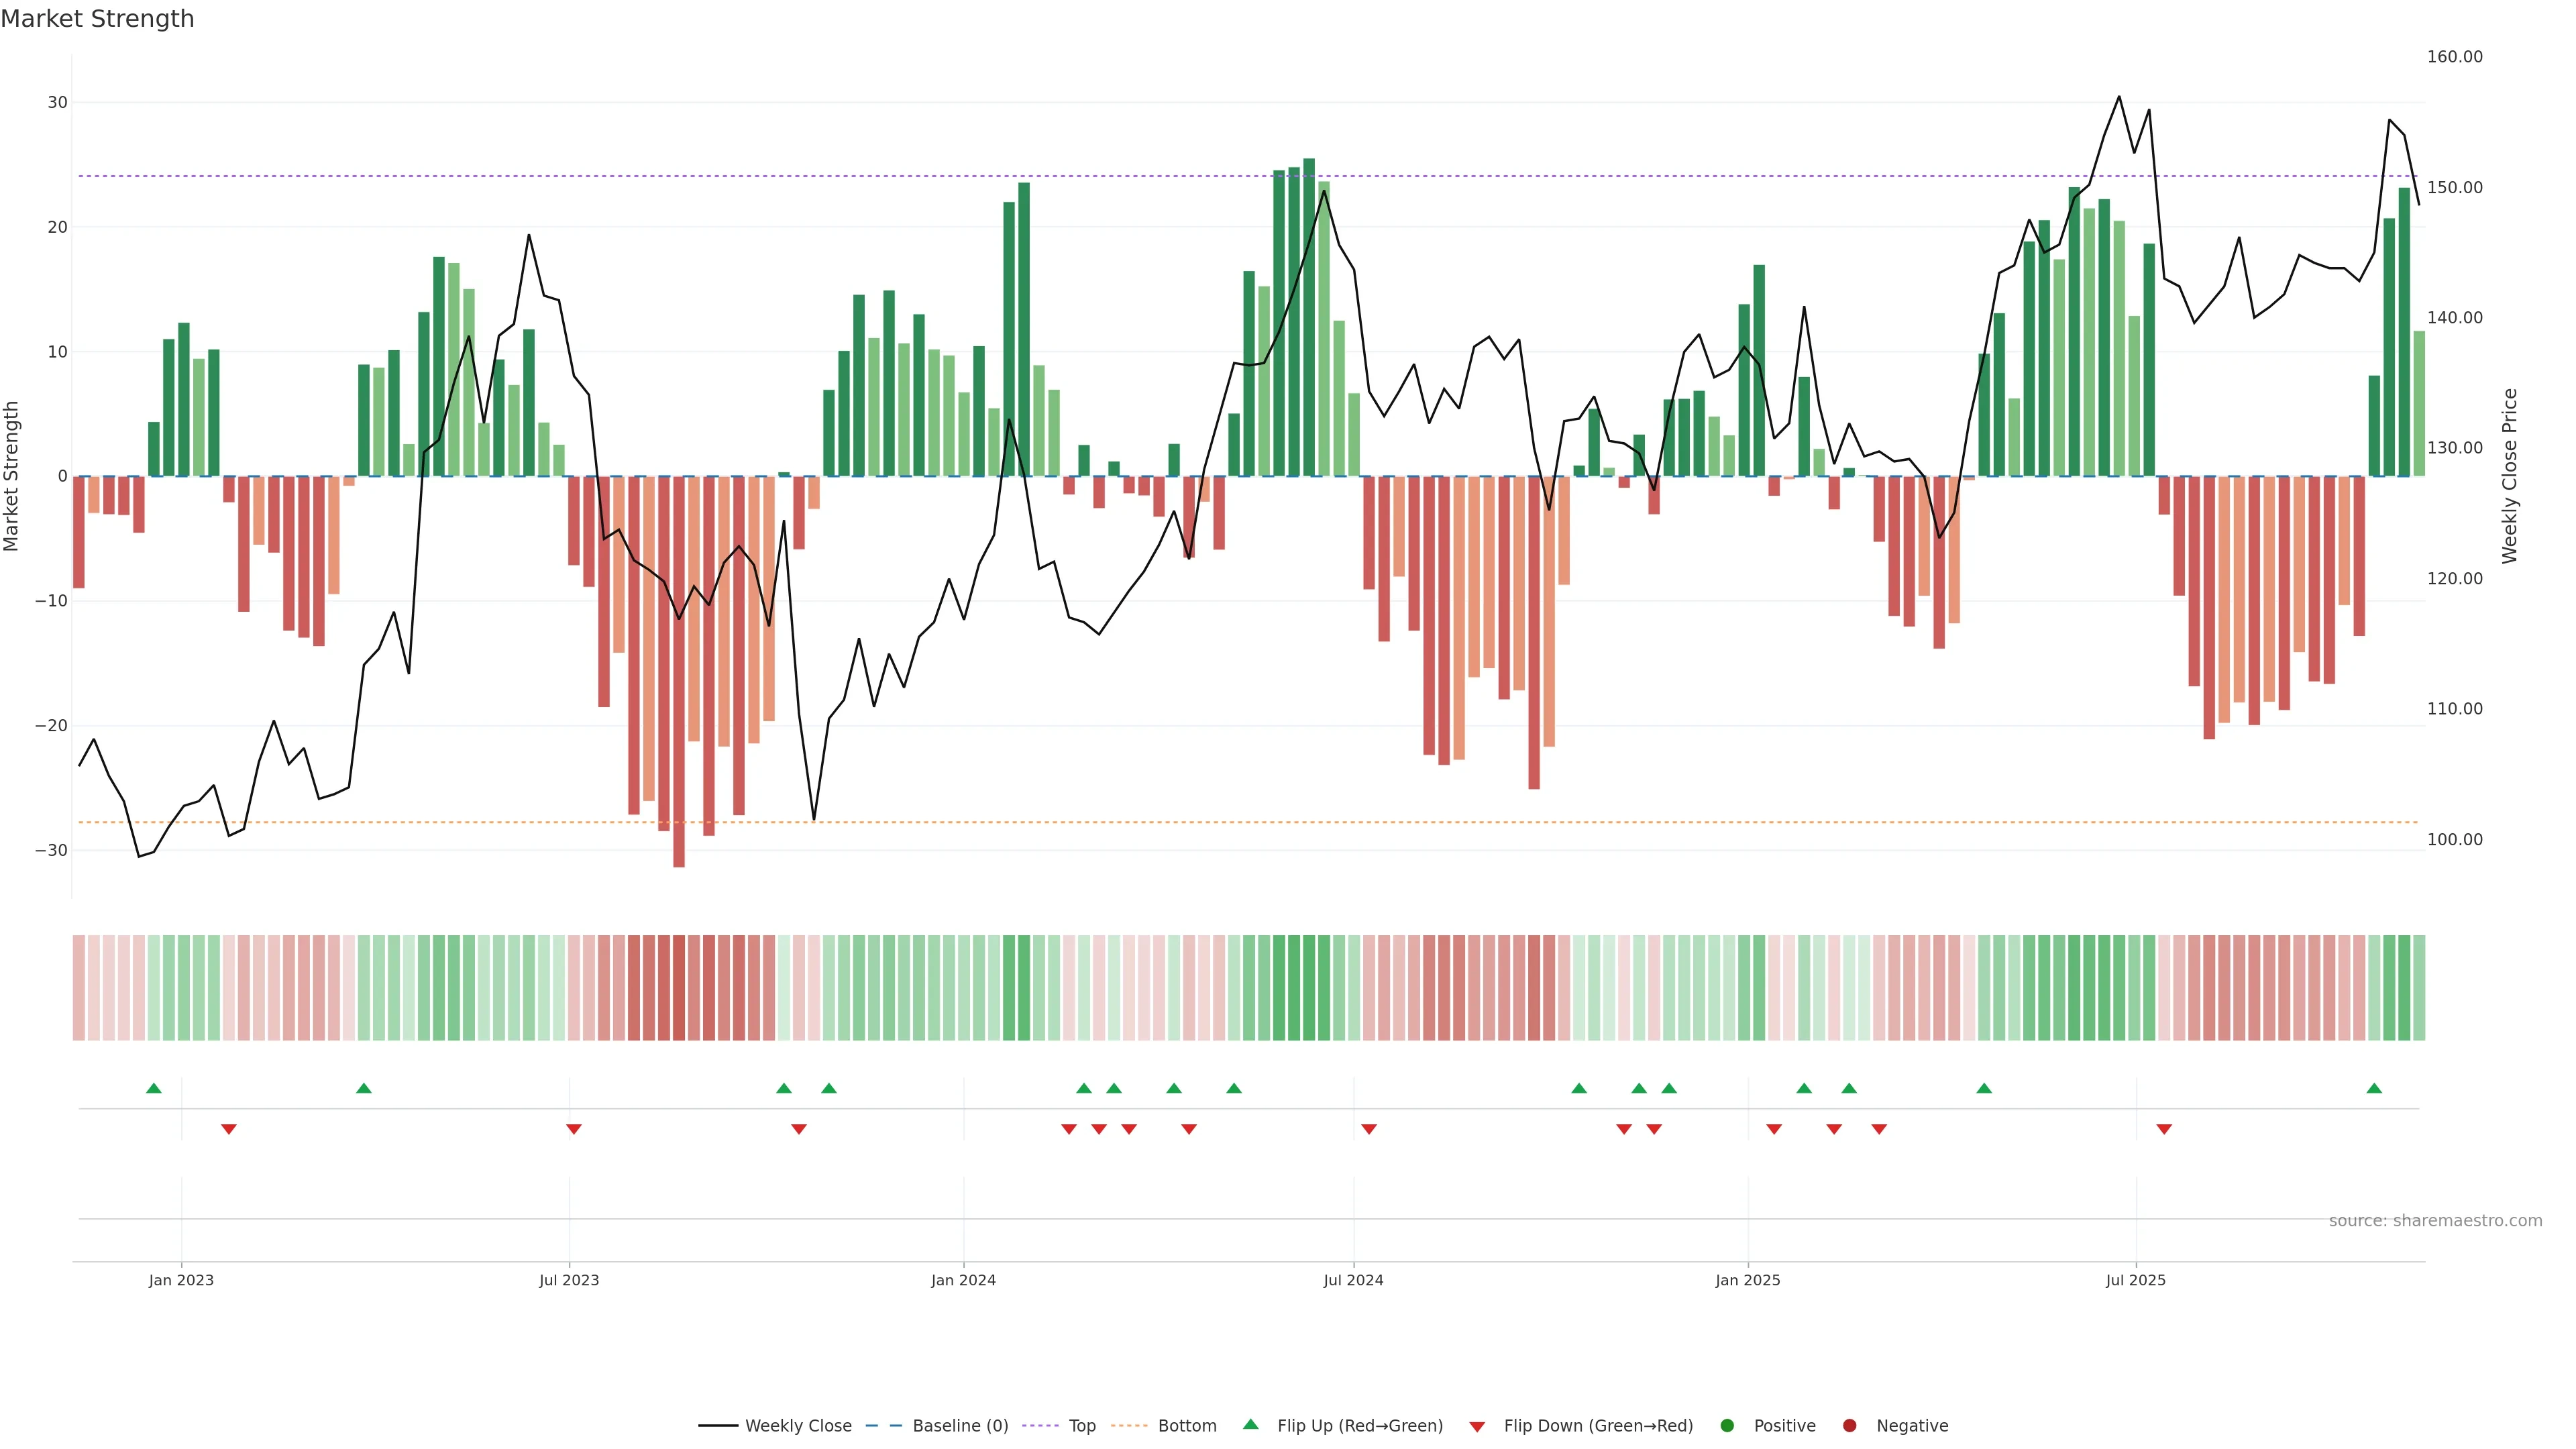Click the green Positive legend dot
Screen dimensions: 2576x1449
tap(1727, 1426)
